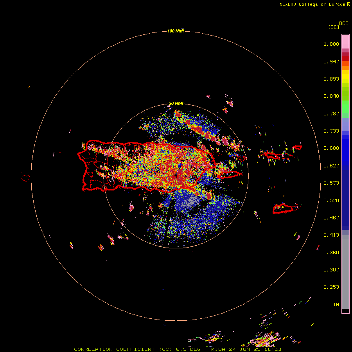Click the small Mona island outline at far west
The image size is (352, 352).
coord(25,178)
